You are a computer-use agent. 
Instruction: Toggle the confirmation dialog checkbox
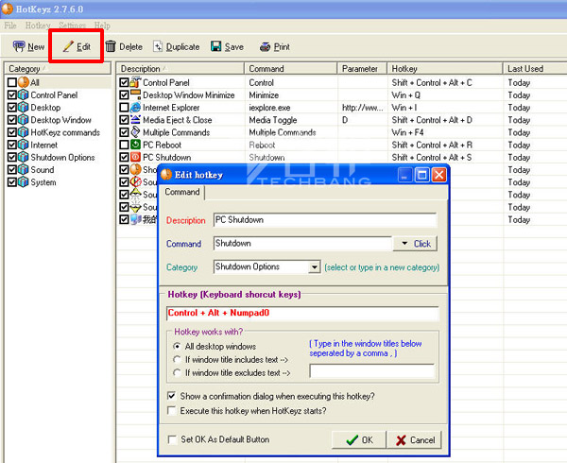(171, 395)
